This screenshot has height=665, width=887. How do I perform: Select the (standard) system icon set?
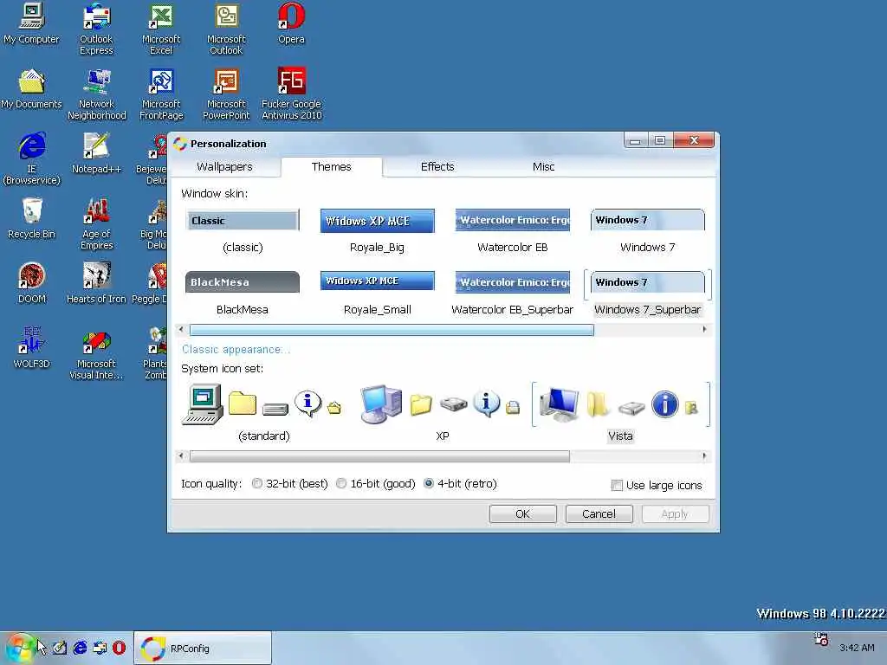coord(263,413)
